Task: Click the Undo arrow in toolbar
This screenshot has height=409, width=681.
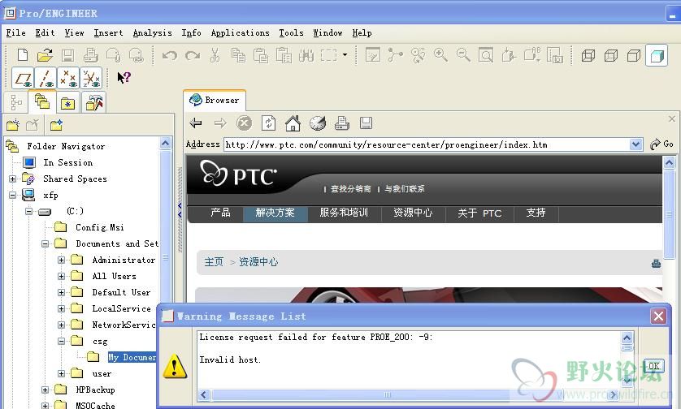Action: tap(169, 55)
